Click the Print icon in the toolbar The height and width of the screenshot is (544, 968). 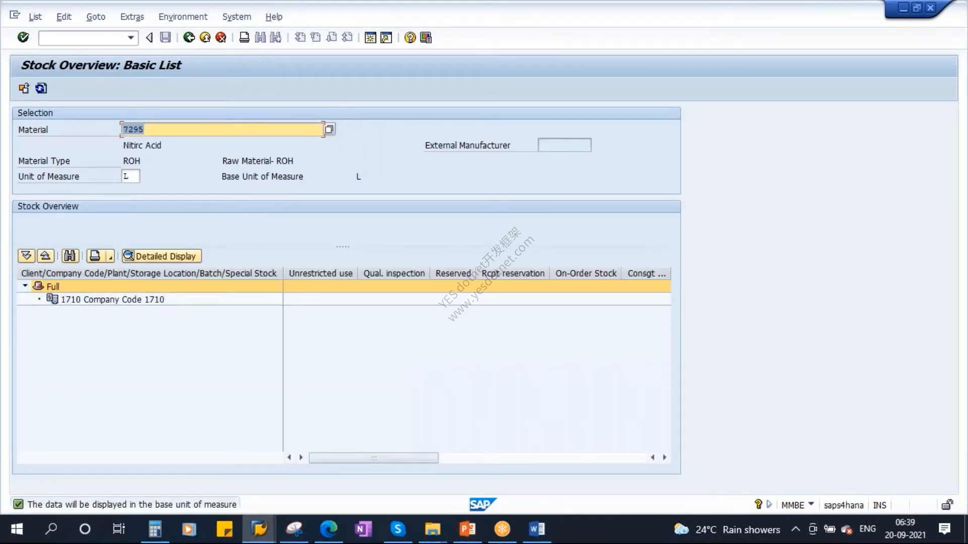(244, 37)
